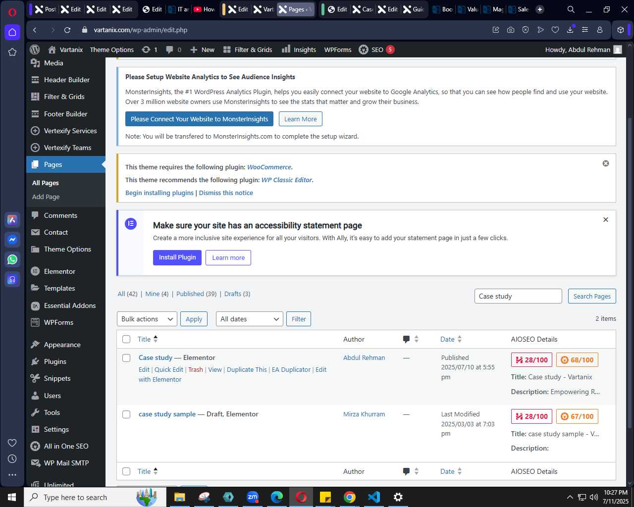Click Install Plugin button
This screenshot has width=634, height=507.
pos(177,257)
